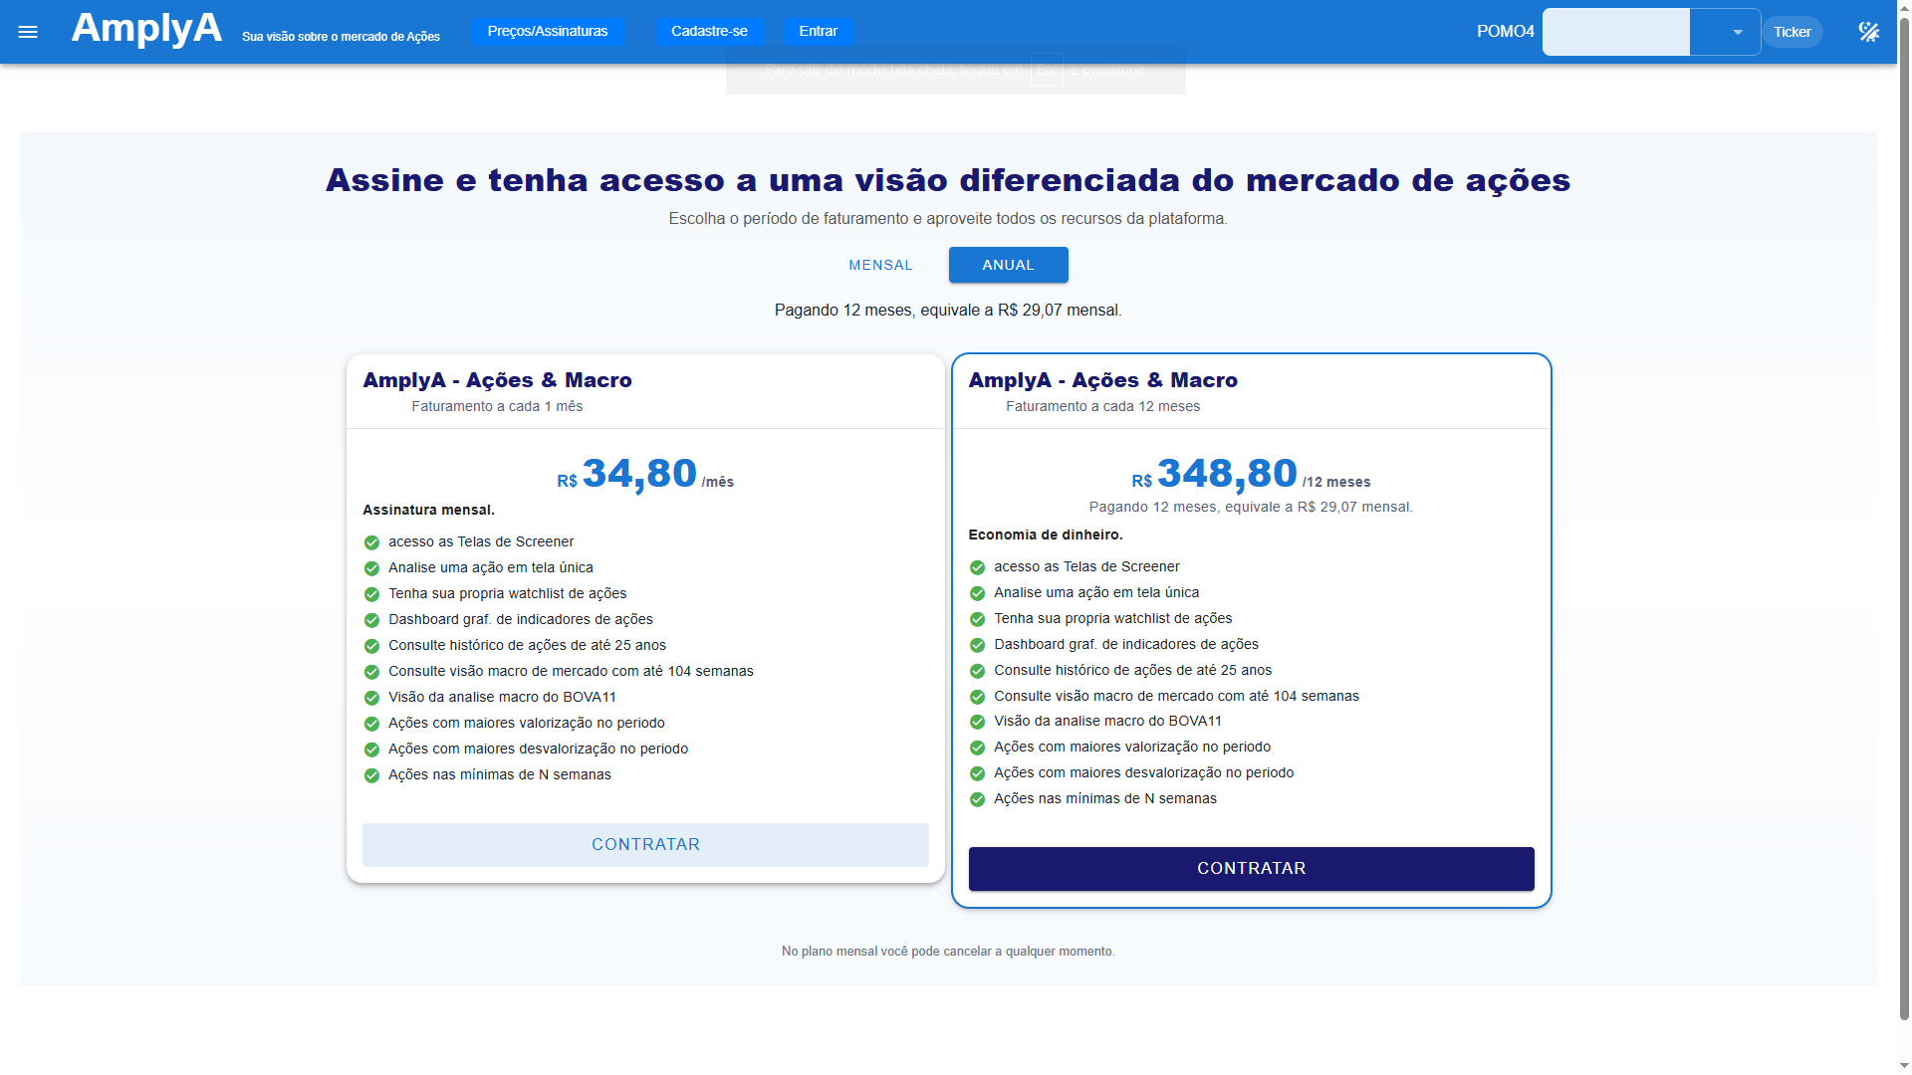Click 'Escolha o período de faturamento' subtitle

pyautogui.click(x=948, y=218)
